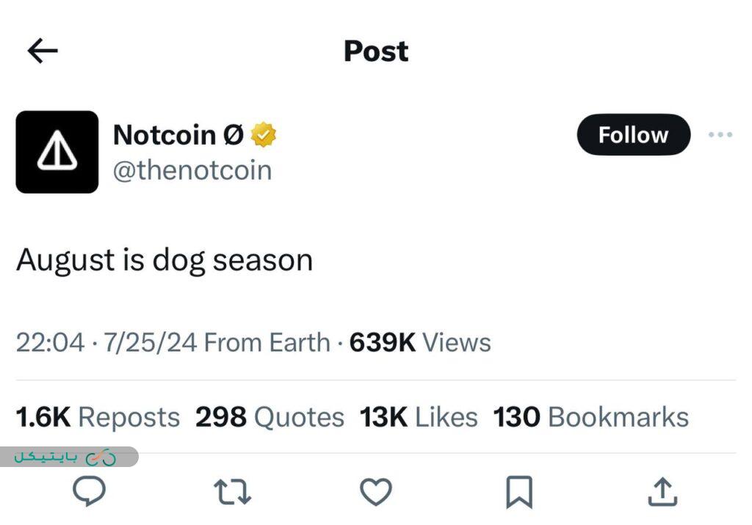
Task: Bookmark the post with the bookmark icon
Action: point(519,492)
